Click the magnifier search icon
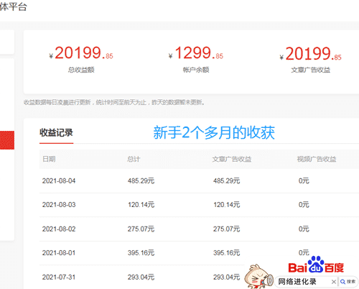 tap(343, 282)
